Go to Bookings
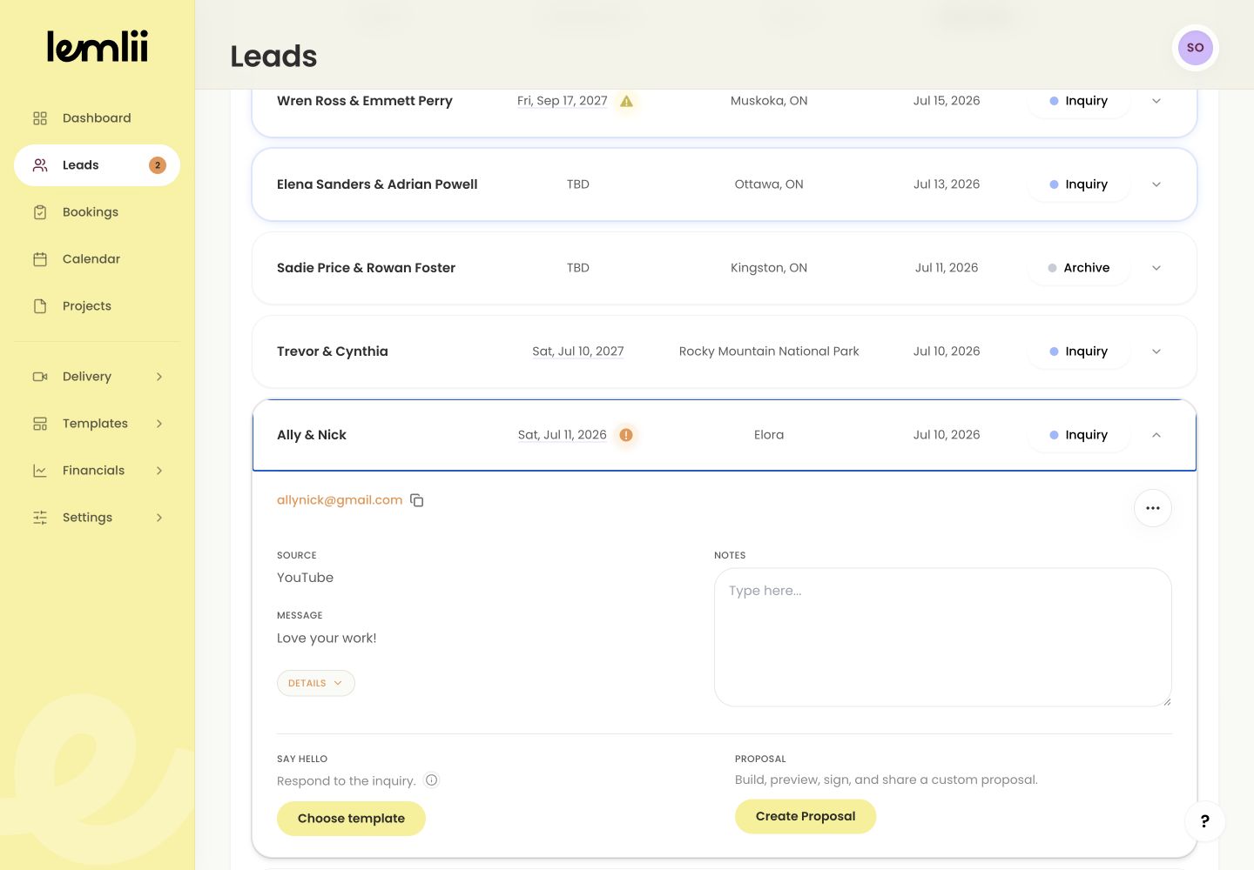The height and width of the screenshot is (870, 1254). [x=97, y=212]
